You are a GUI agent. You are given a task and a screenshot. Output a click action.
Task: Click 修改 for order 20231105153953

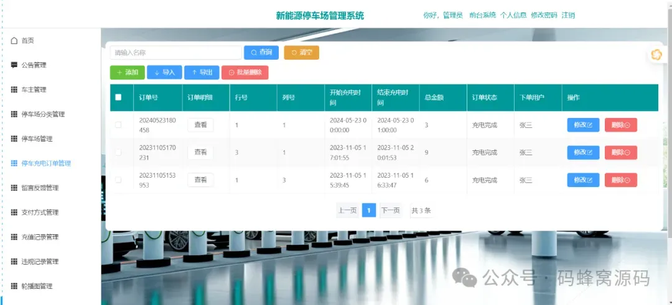coord(583,180)
